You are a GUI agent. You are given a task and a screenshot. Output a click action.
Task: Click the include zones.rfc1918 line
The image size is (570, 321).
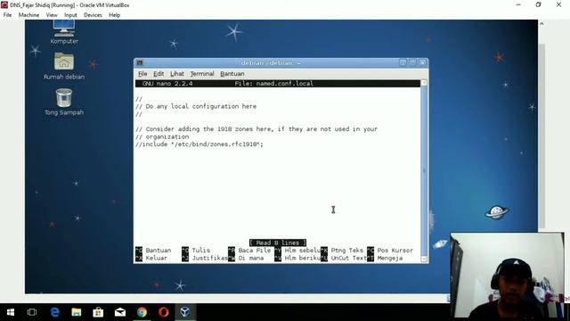pos(199,144)
